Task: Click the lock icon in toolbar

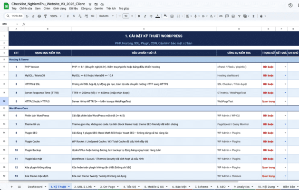Action: click(x=261, y=16)
